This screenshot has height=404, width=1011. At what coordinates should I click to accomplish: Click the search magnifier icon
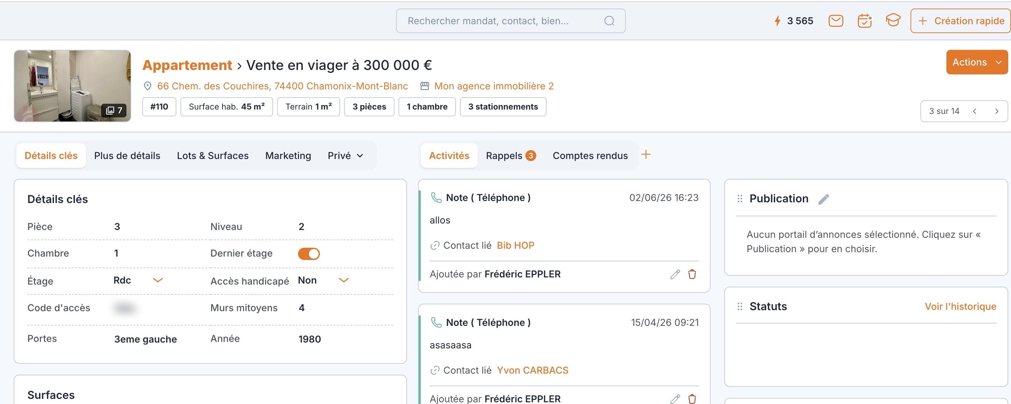[x=609, y=21]
